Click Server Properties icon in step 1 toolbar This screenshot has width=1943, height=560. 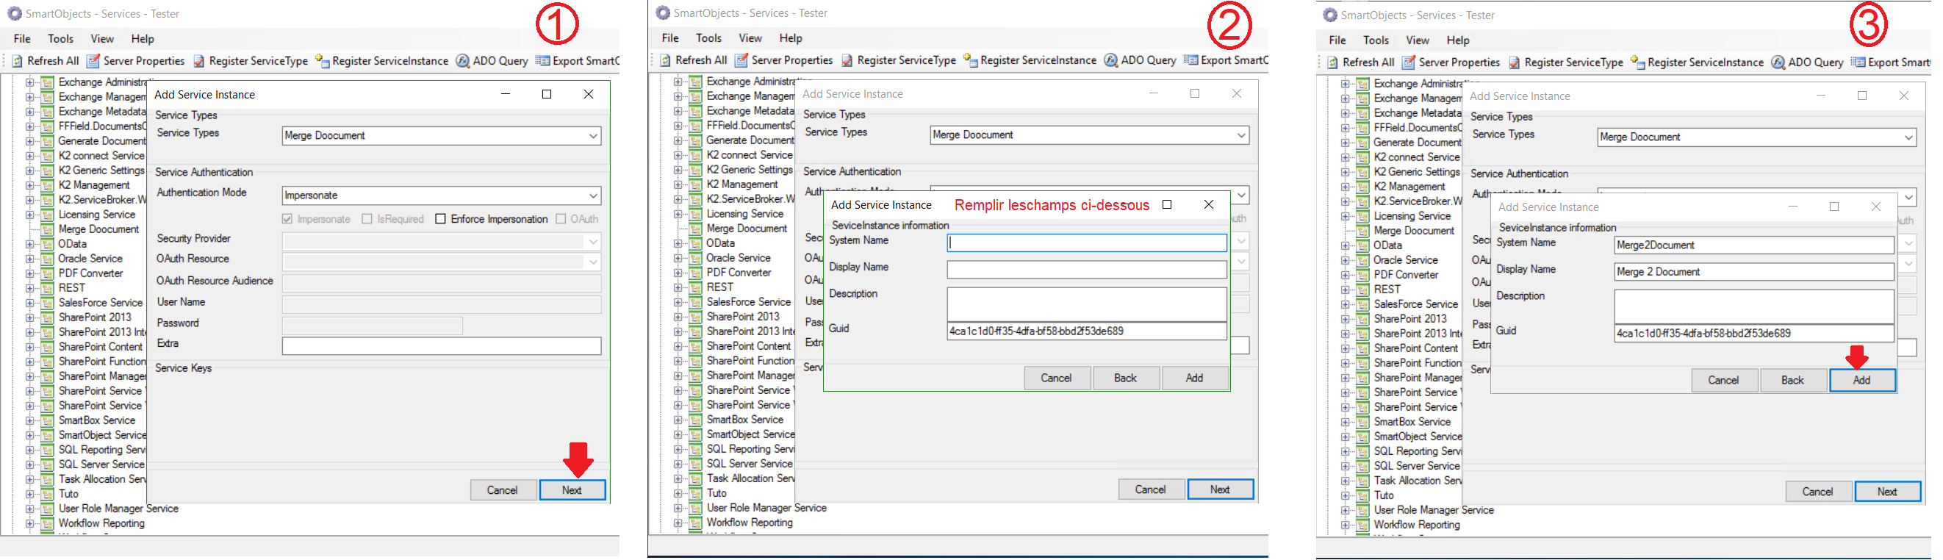pyautogui.click(x=93, y=61)
